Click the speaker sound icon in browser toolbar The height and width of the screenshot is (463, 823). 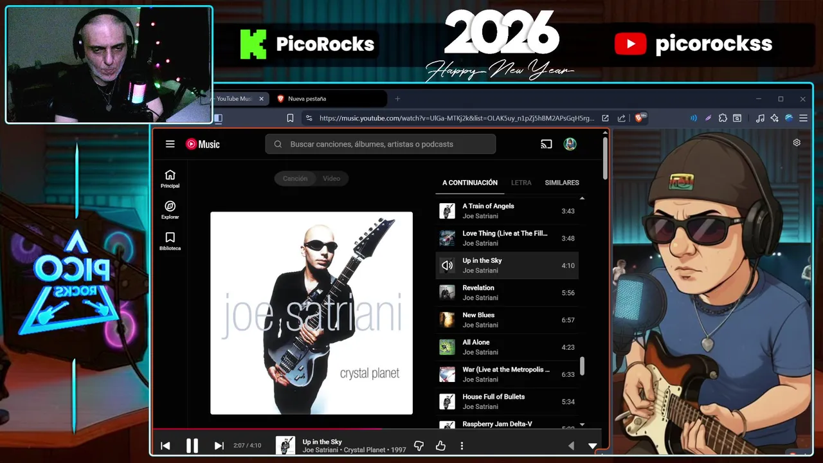694,118
